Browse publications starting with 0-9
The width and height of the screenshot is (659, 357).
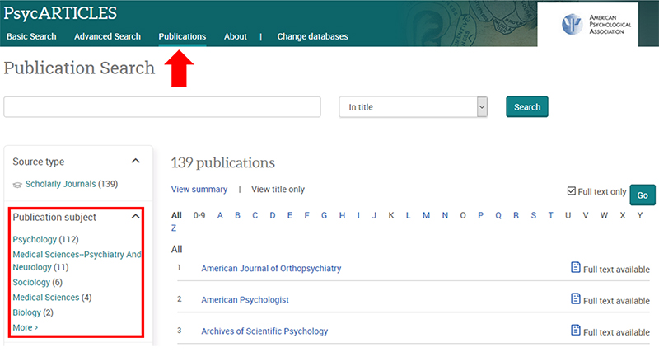point(199,215)
